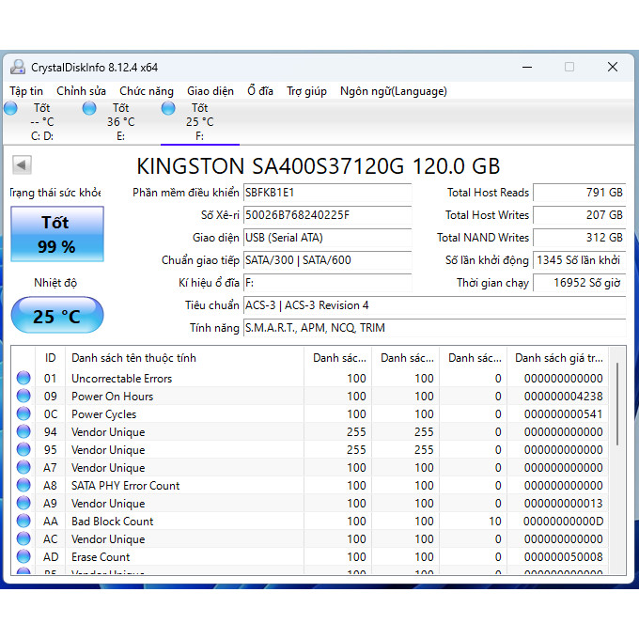
Task: Click the power-on hours value 16952
Action: (x=580, y=283)
